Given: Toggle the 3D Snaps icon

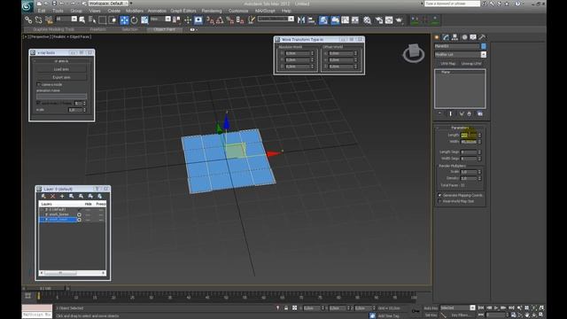Looking at the screenshot, I should (x=210, y=20).
